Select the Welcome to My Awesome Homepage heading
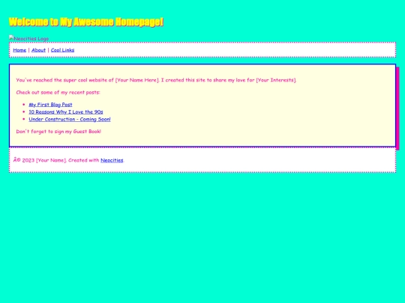 [86, 22]
